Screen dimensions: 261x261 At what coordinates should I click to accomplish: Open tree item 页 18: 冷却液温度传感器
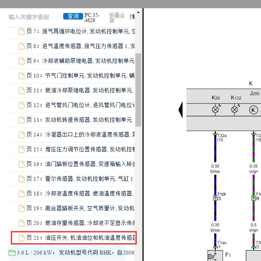(77, 193)
